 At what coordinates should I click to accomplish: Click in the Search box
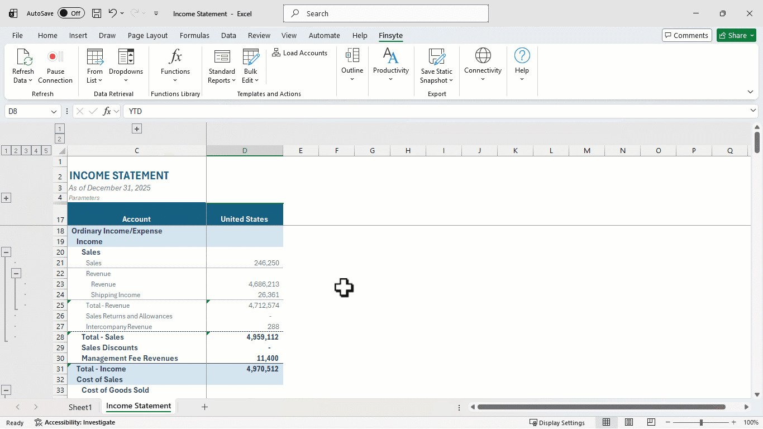[x=386, y=13]
